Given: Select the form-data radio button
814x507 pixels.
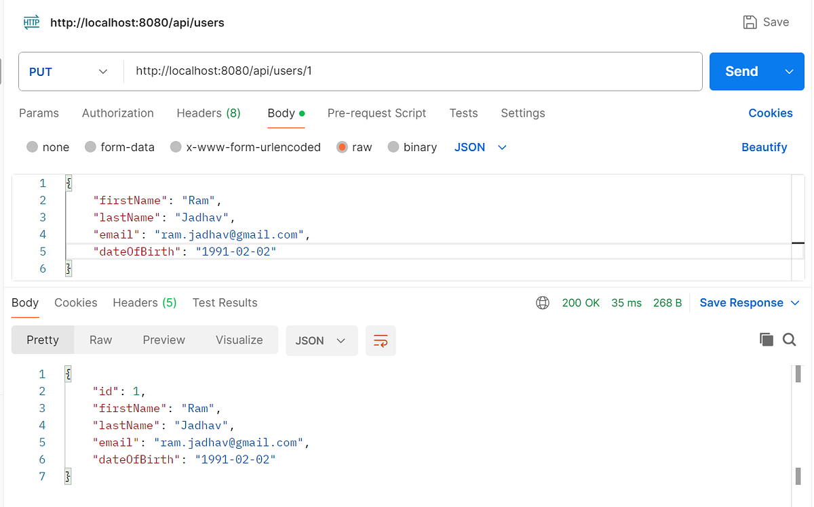Looking at the screenshot, I should point(90,147).
